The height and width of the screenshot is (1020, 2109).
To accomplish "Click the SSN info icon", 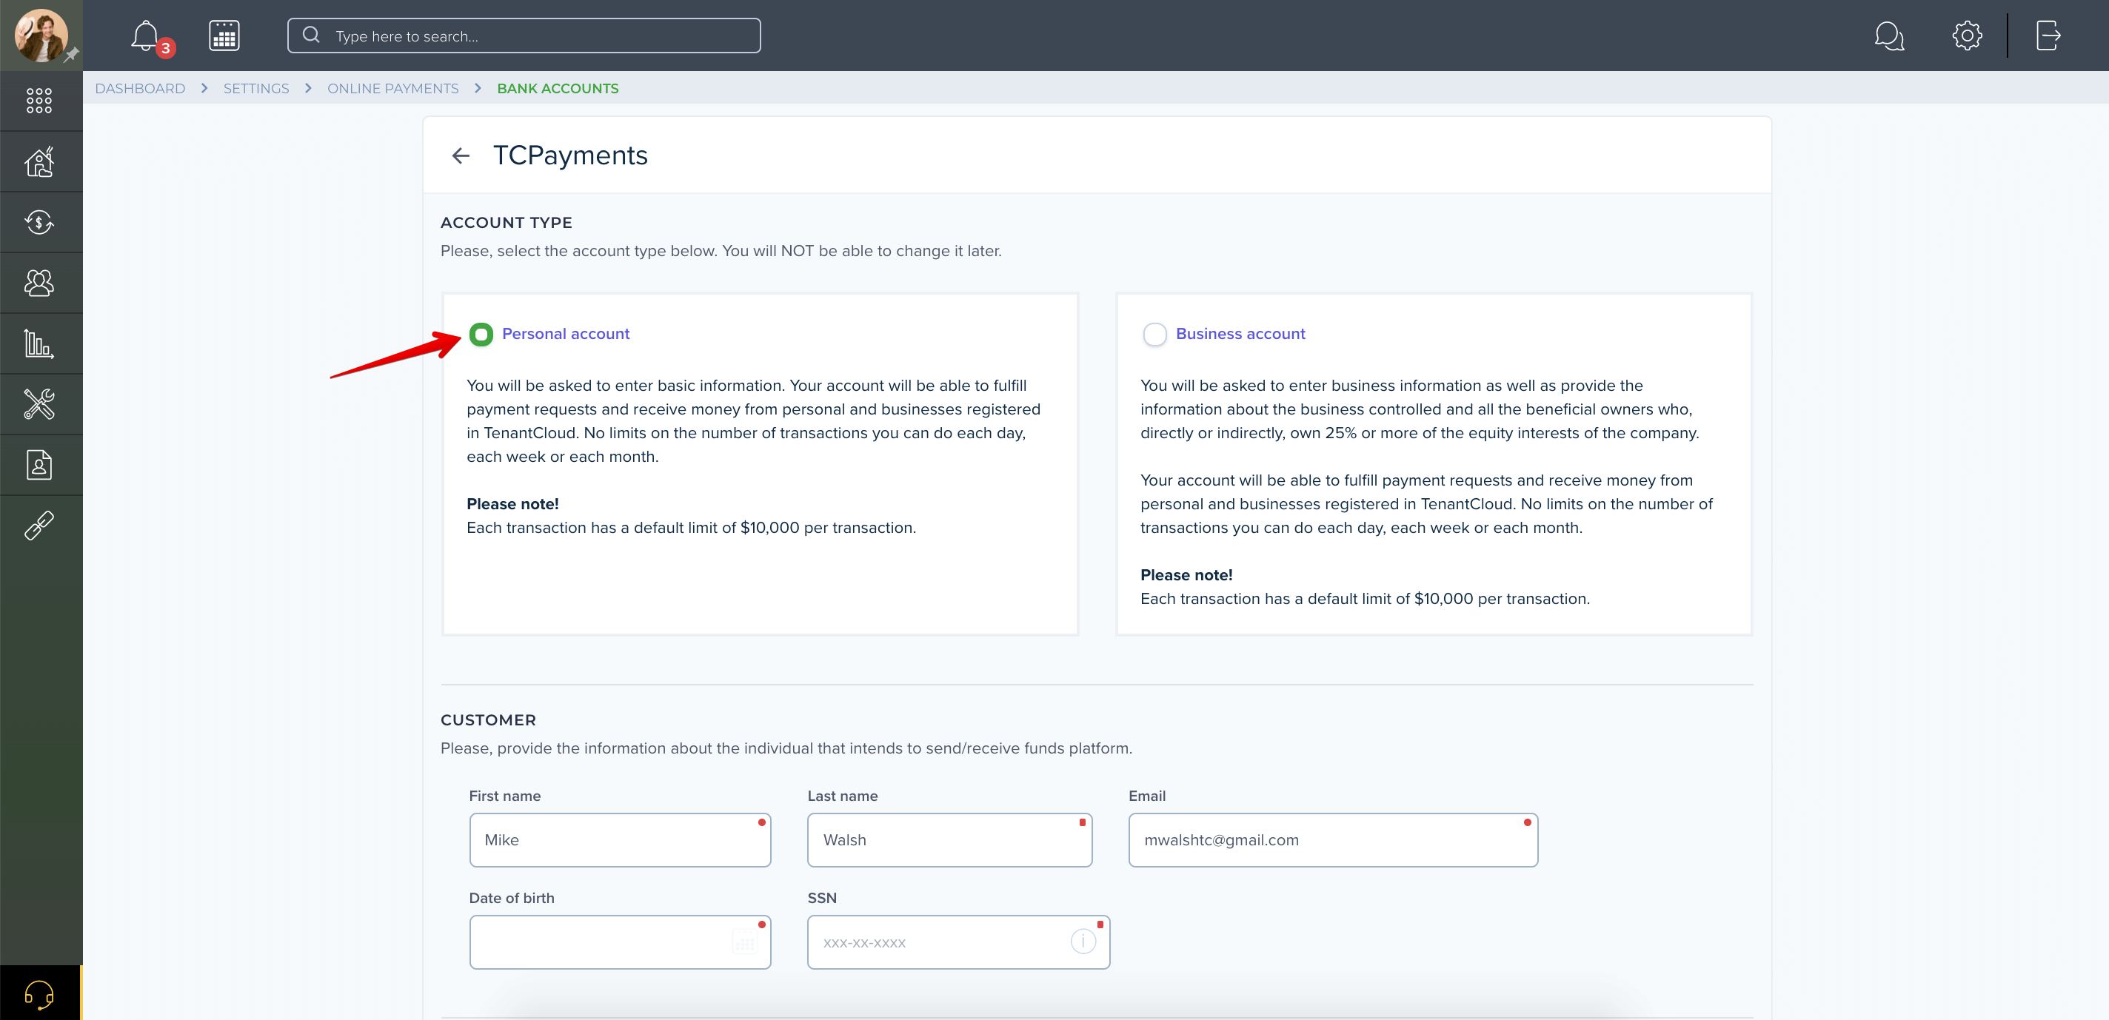I will click(1083, 942).
